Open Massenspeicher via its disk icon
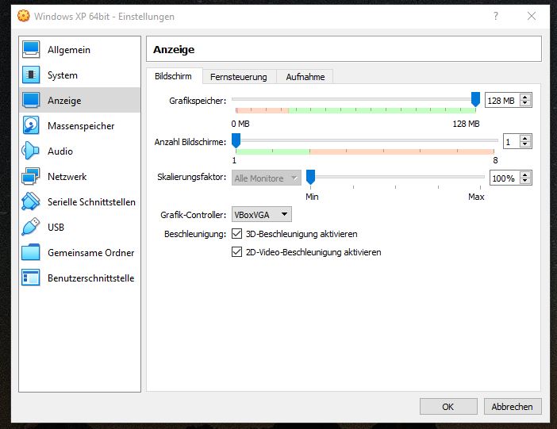 point(31,125)
